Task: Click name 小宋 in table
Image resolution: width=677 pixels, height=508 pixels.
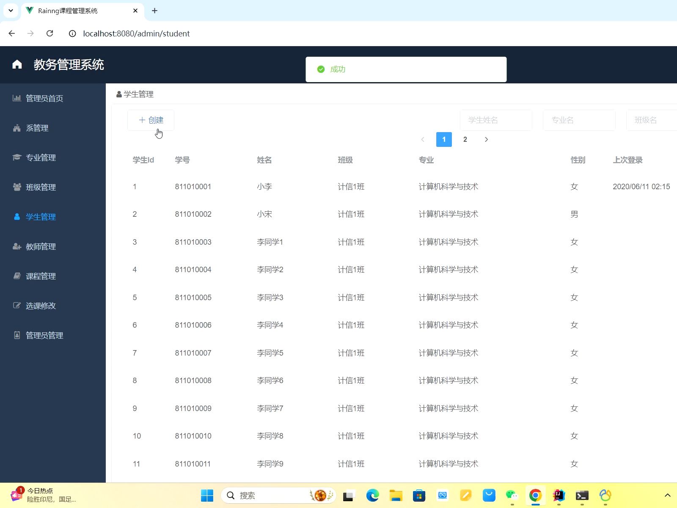Action: 264,214
